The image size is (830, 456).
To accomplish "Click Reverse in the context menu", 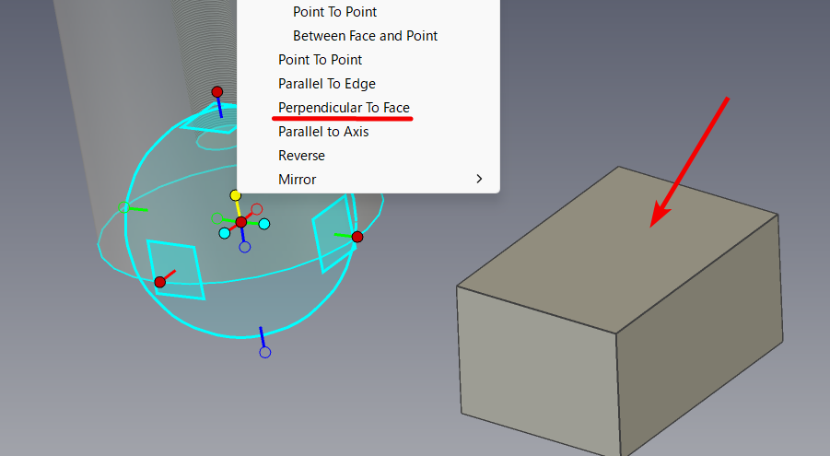I will [302, 155].
